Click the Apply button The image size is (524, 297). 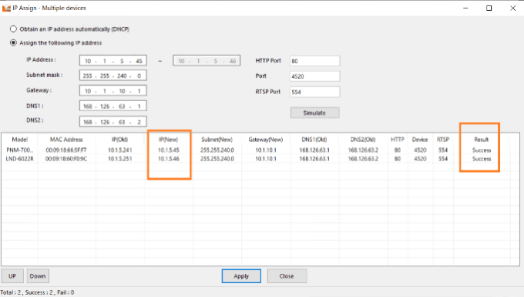241,276
